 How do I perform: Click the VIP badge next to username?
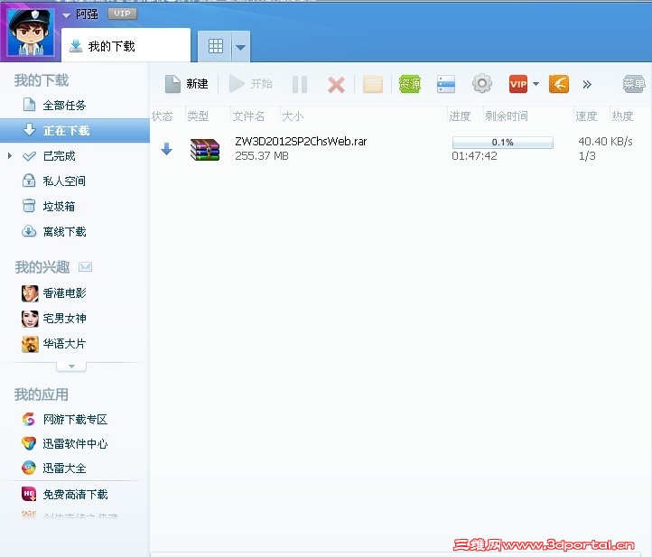coord(122,14)
